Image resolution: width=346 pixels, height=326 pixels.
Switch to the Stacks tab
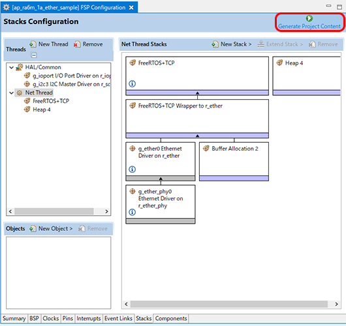coord(144,319)
